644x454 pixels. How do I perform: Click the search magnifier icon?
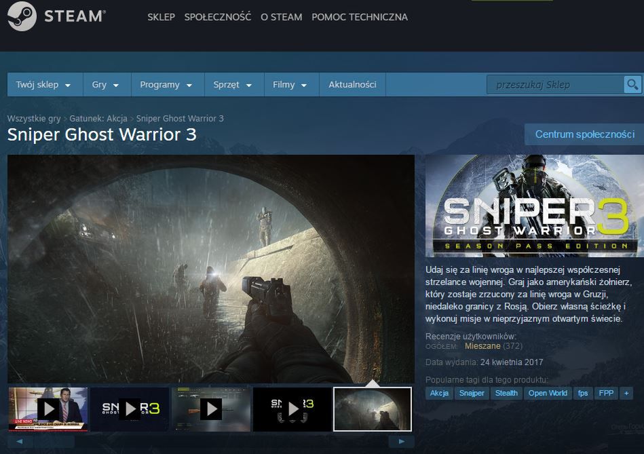click(x=632, y=85)
